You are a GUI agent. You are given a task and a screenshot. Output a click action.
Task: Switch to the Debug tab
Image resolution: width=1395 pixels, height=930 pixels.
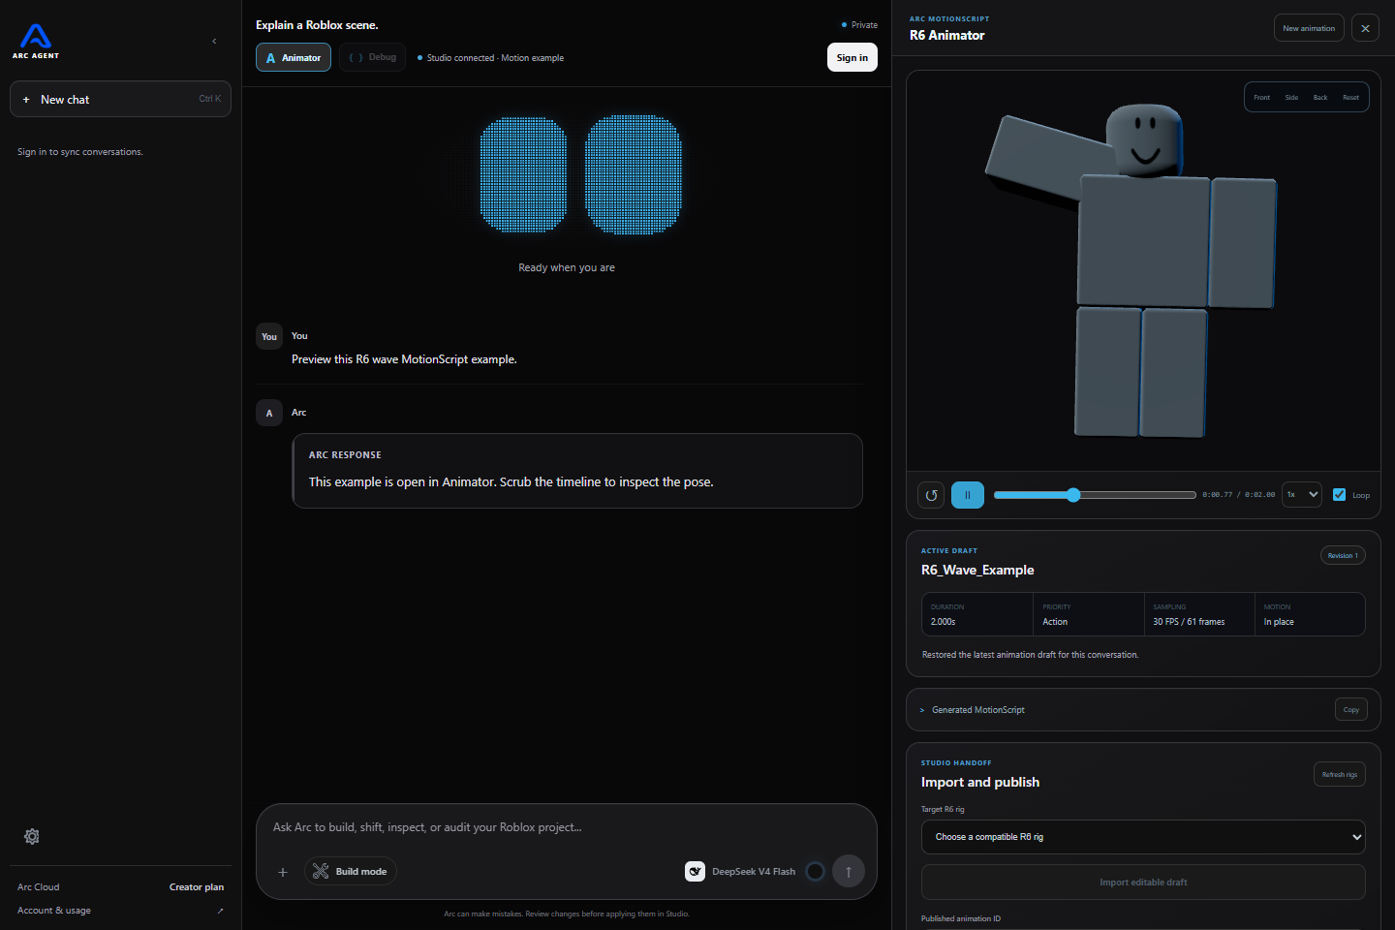click(x=373, y=57)
